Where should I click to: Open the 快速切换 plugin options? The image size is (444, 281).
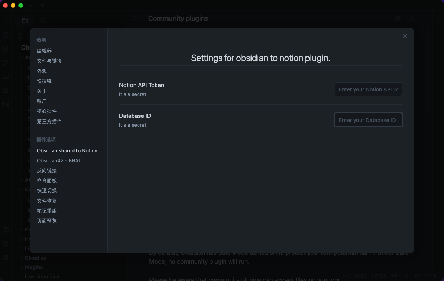pyautogui.click(x=47, y=191)
